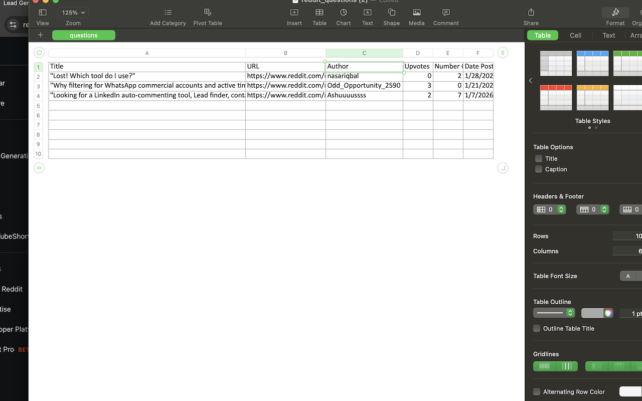Select the cell containing nasariqbal
The height and width of the screenshot is (401, 642).
(x=364, y=76)
